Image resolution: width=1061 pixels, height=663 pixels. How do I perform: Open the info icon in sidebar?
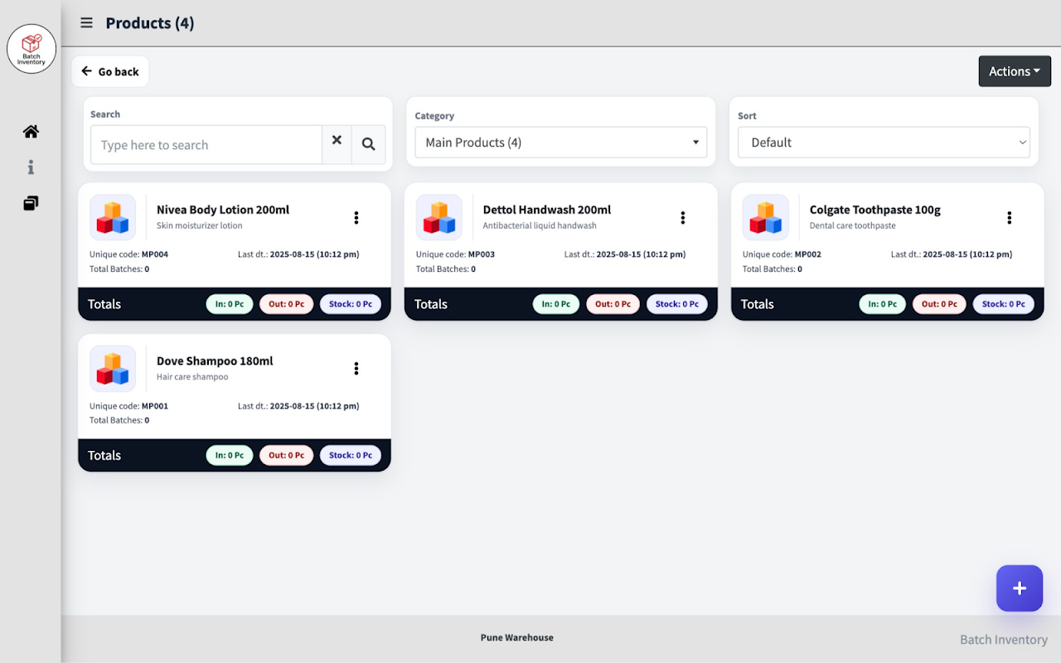(x=31, y=167)
